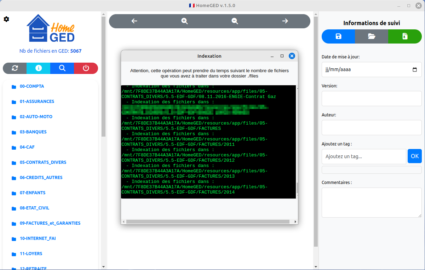
Task: Zoom in on the document viewer
Action: click(x=184, y=21)
